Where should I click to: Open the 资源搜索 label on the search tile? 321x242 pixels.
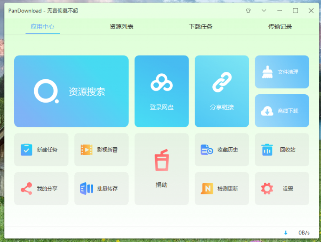(87, 91)
